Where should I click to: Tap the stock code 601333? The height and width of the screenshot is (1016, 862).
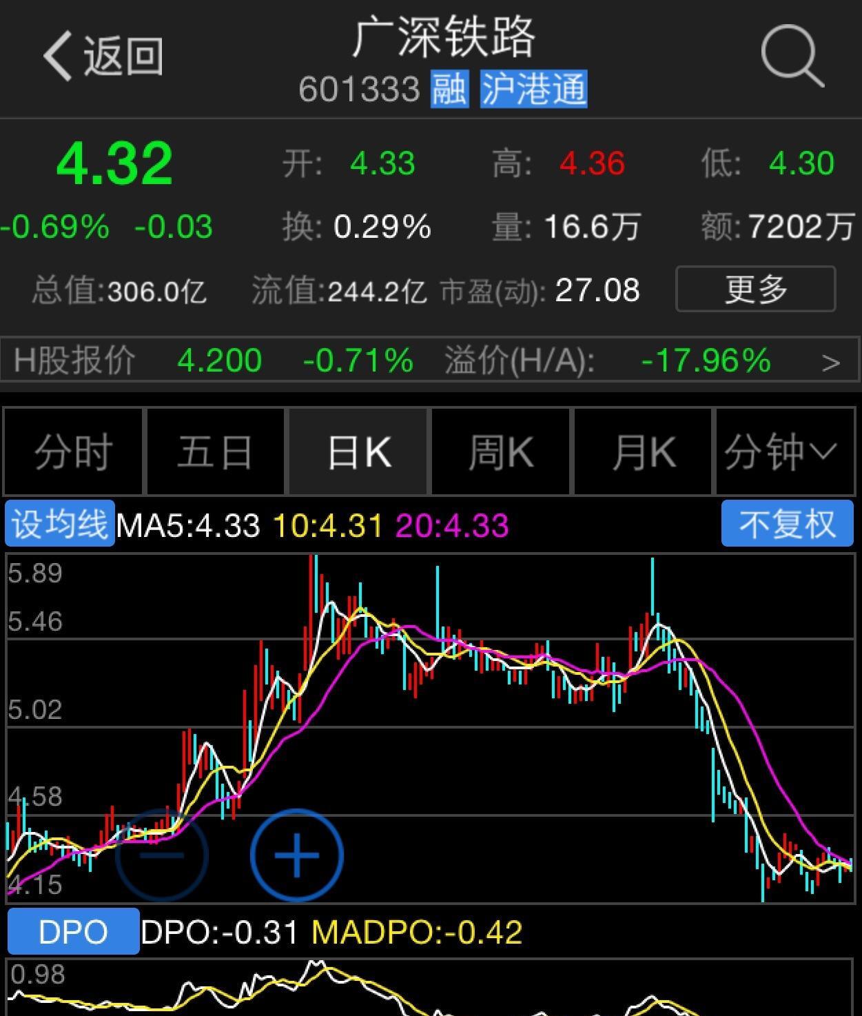[359, 90]
